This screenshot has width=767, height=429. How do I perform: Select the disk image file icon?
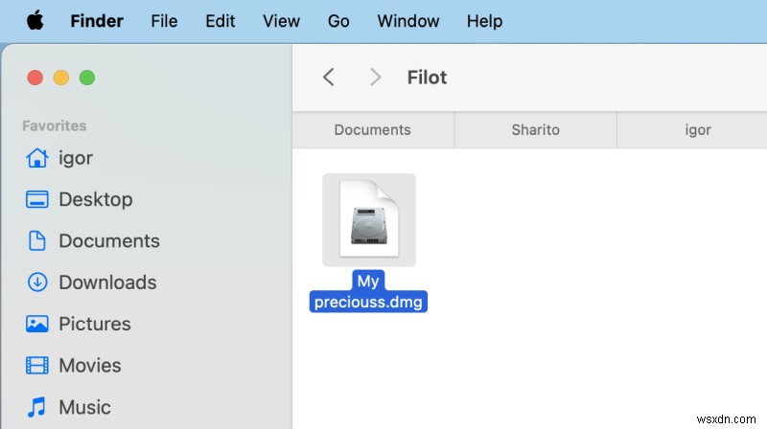[369, 219]
